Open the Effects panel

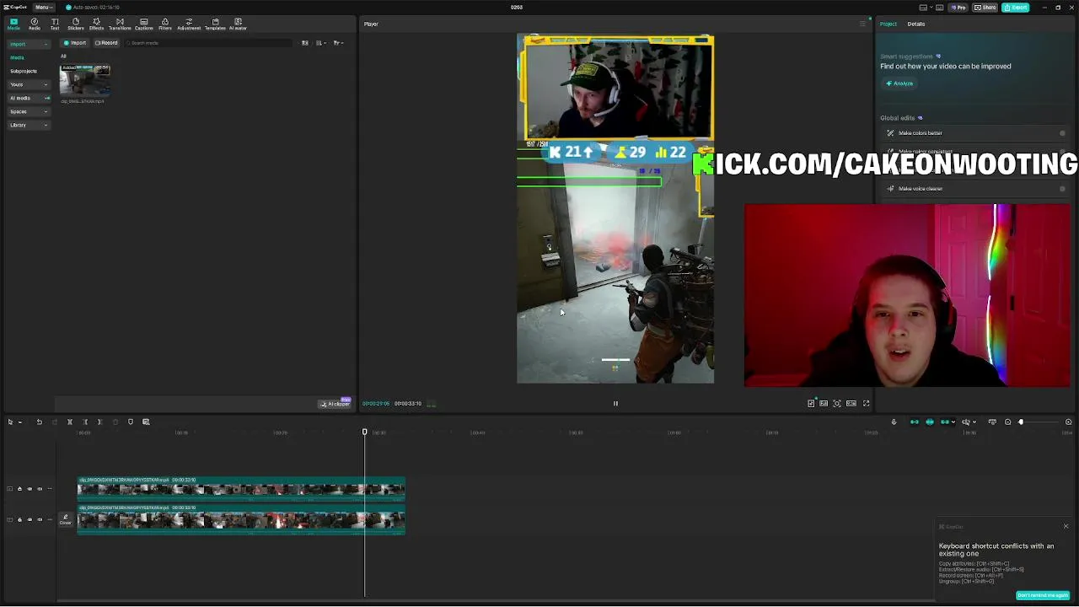(96, 24)
